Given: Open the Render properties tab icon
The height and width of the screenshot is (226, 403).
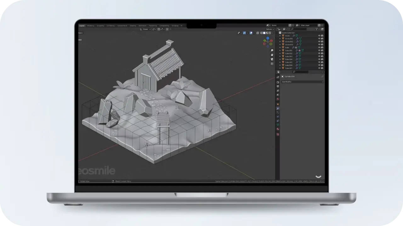Looking at the screenshot, I should 278,82.
